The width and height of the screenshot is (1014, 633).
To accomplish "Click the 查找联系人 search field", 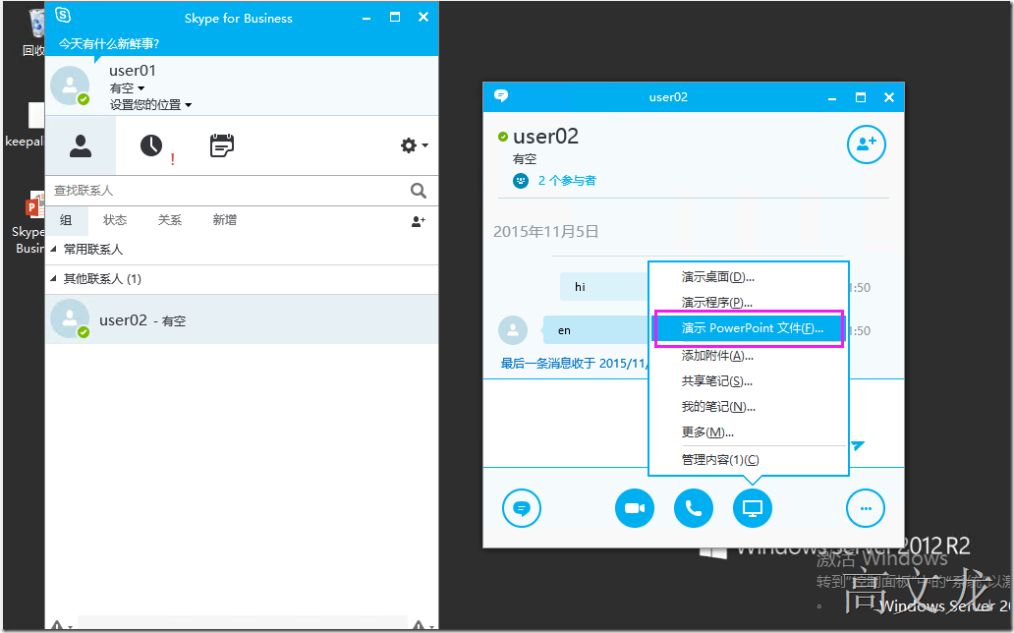I will coord(228,191).
